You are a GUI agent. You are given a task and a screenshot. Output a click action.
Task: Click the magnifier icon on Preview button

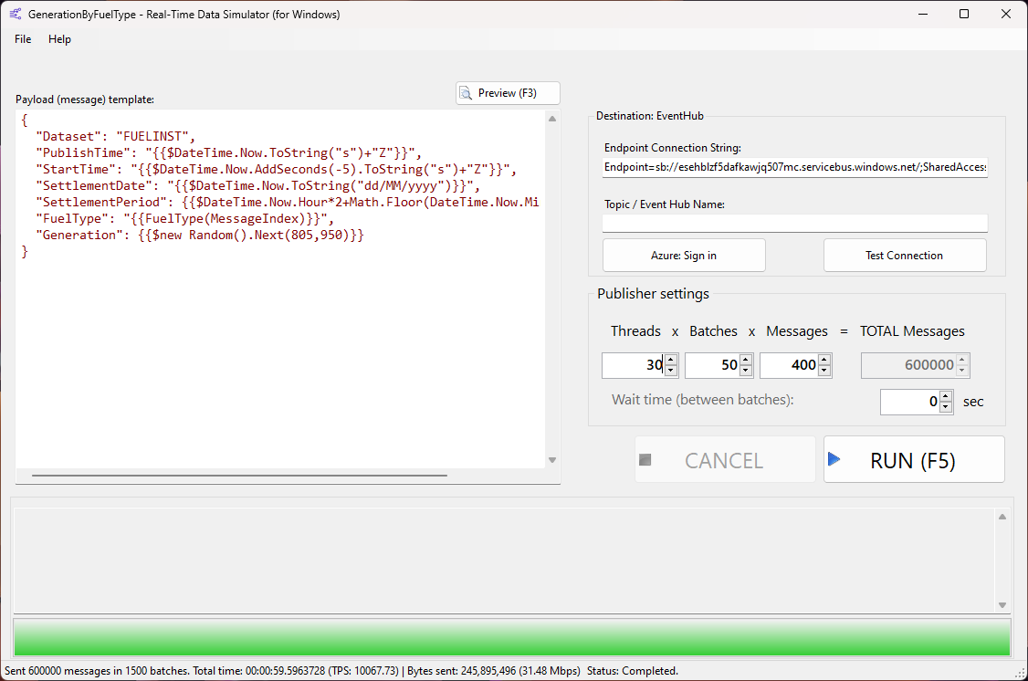[466, 94]
